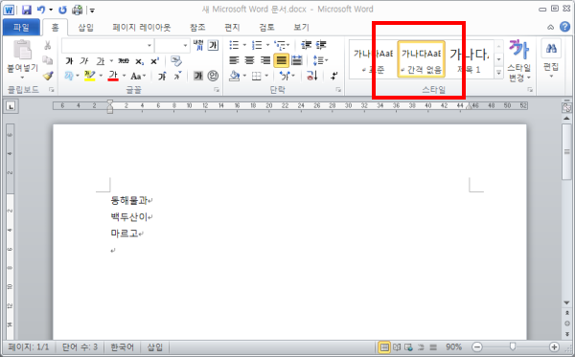Open the numbering list dropdown arrow
The image size is (575, 357).
[267, 45]
